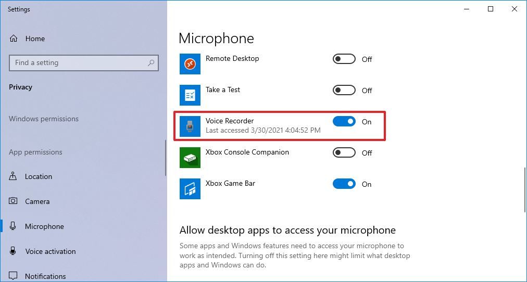Disable Voice Recorder microphone access
The width and height of the screenshot is (527, 282).
[344, 122]
